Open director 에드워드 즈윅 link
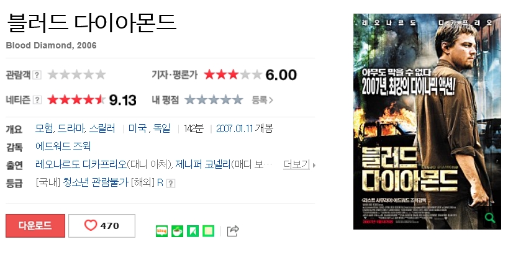The image size is (508, 255). tap(63, 146)
